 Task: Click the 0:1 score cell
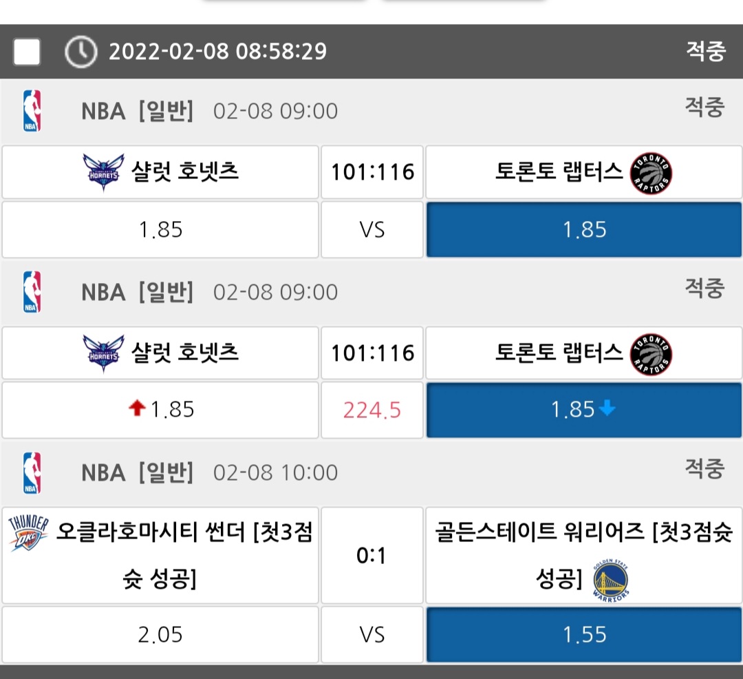372,555
